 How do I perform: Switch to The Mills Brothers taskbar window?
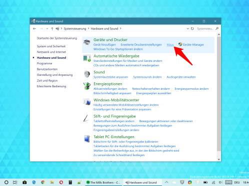[x=103, y=183]
